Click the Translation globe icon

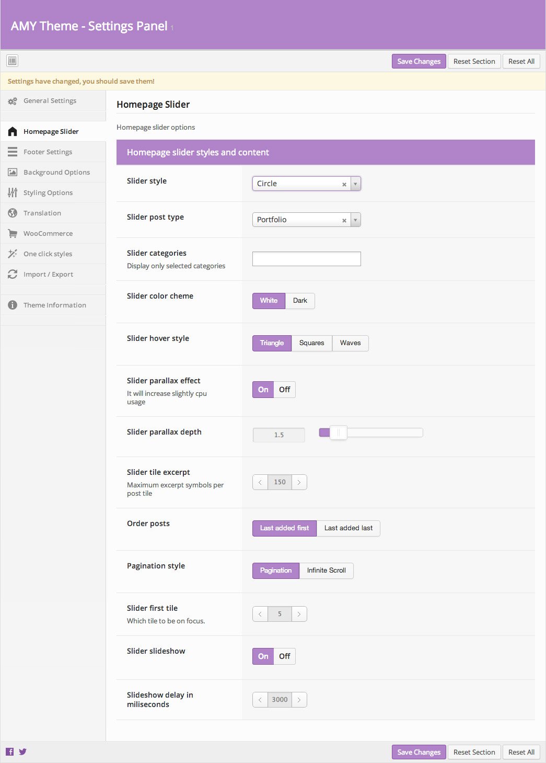click(x=13, y=213)
